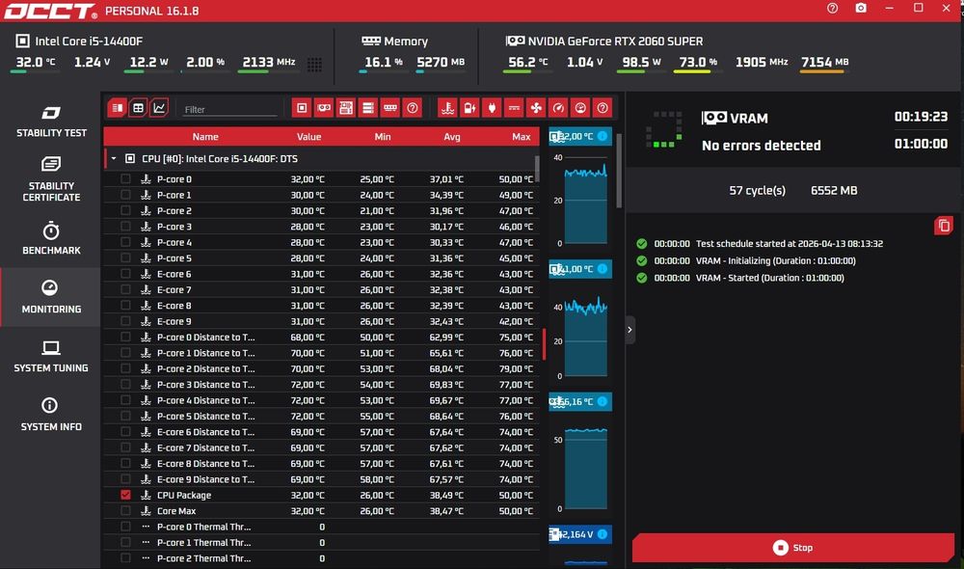The image size is (964, 569).
Task: Uncheck the CPU Package checkbox
Action: coord(125,495)
